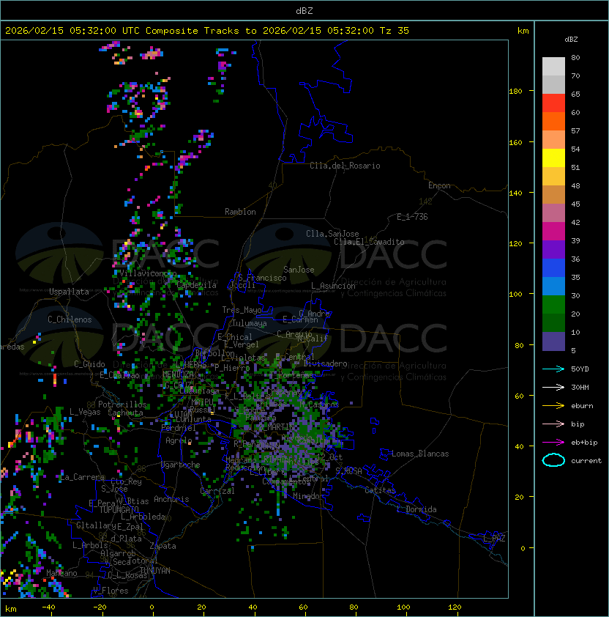Click the 'Tulumaya' map label
The width and height of the screenshot is (609, 617).
click(x=250, y=323)
